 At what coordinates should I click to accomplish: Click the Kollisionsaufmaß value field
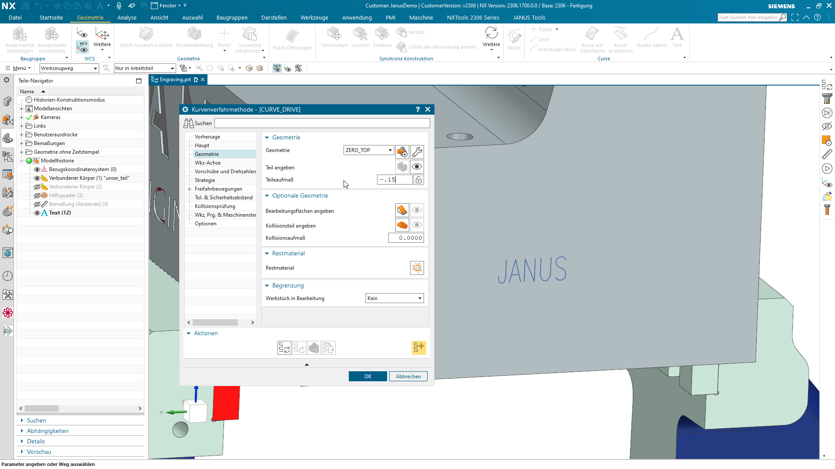click(406, 238)
